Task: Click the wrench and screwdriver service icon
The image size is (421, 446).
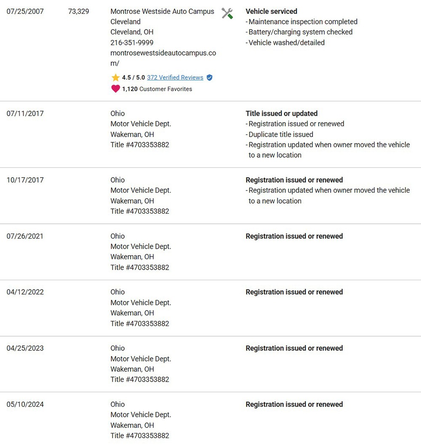Action: pyautogui.click(x=227, y=13)
